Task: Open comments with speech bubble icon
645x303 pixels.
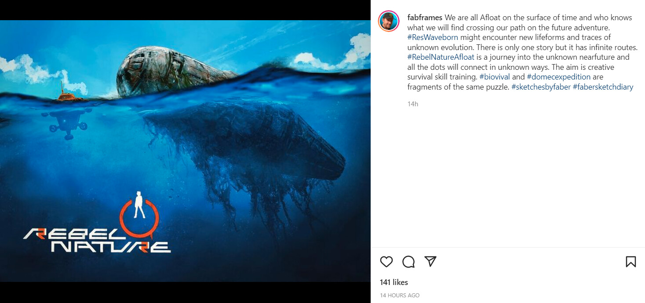Action: point(408,262)
